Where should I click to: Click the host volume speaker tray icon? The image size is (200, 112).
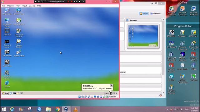182,109
